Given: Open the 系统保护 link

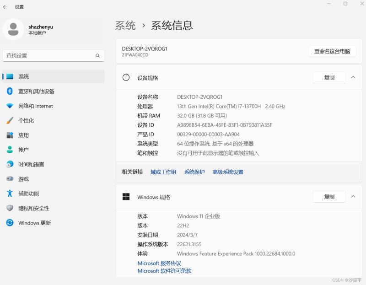Looking at the screenshot, I should (194, 172).
